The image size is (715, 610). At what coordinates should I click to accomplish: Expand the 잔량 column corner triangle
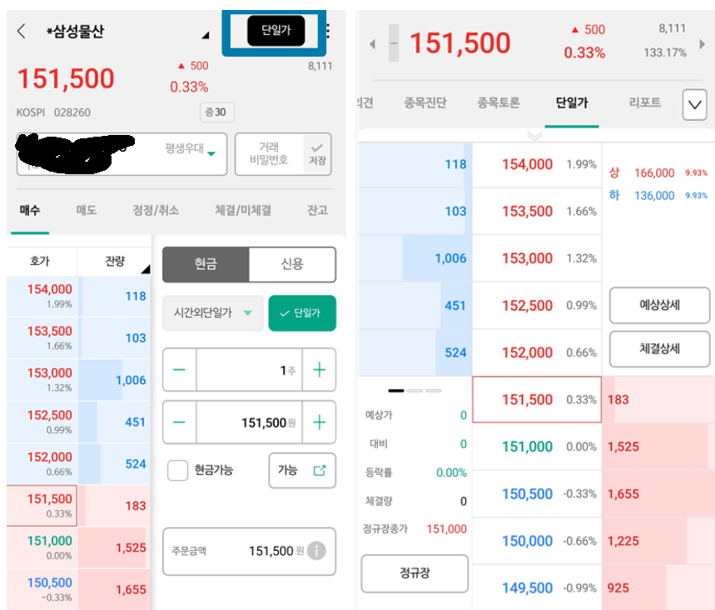coord(146,269)
